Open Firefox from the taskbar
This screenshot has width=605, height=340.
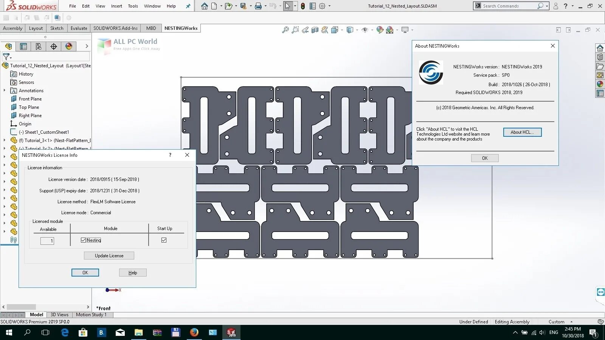(194, 332)
